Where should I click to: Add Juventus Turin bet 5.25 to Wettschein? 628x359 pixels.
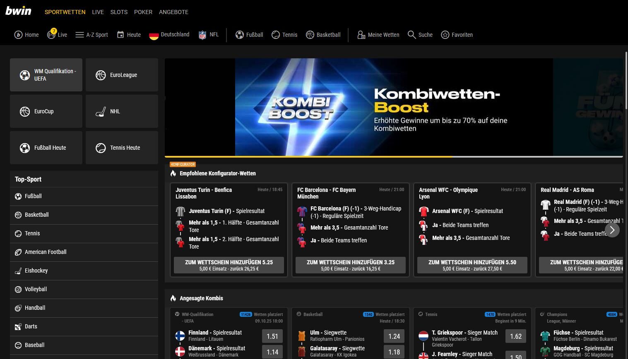point(229,265)
